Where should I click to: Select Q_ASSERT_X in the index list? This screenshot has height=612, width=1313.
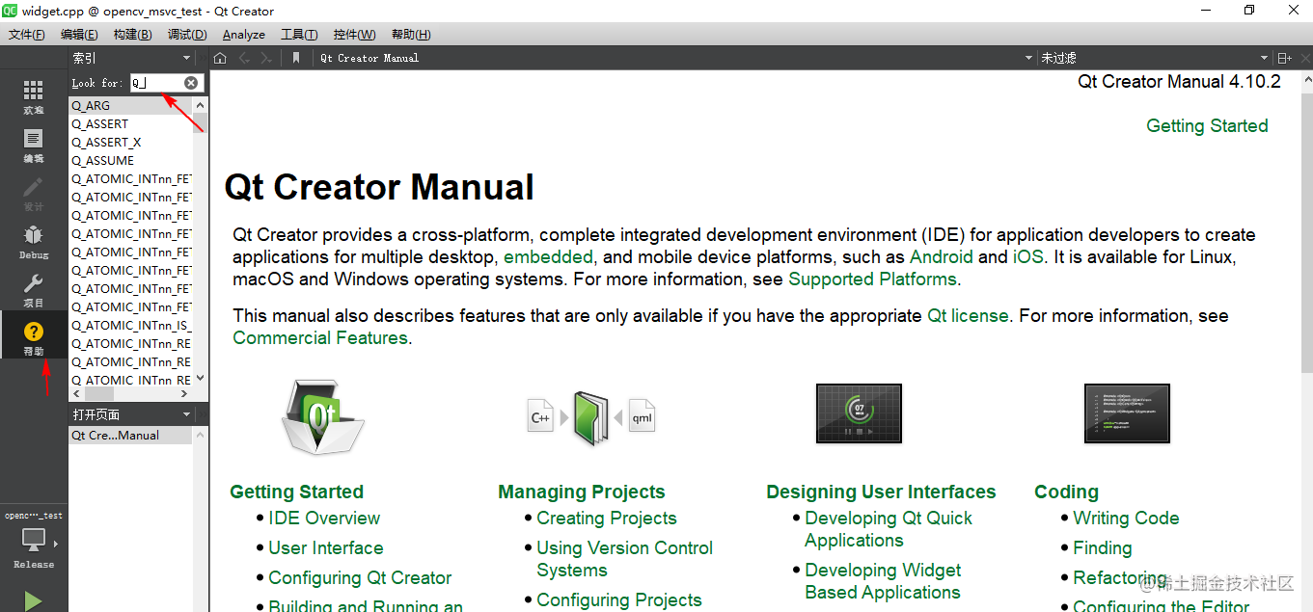pyautogui.click(x=131, y=143)
